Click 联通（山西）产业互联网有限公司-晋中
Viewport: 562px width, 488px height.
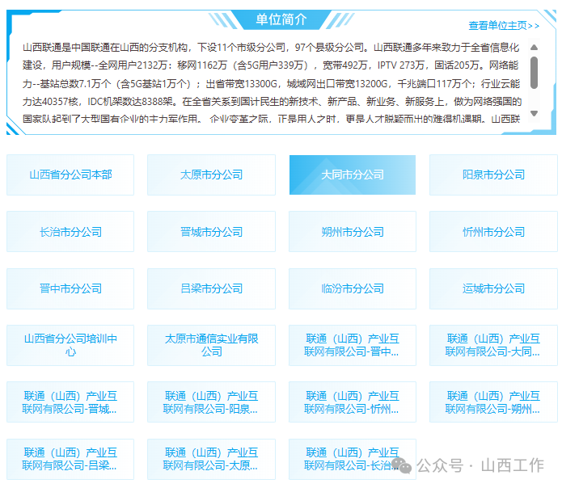[353, 345]
